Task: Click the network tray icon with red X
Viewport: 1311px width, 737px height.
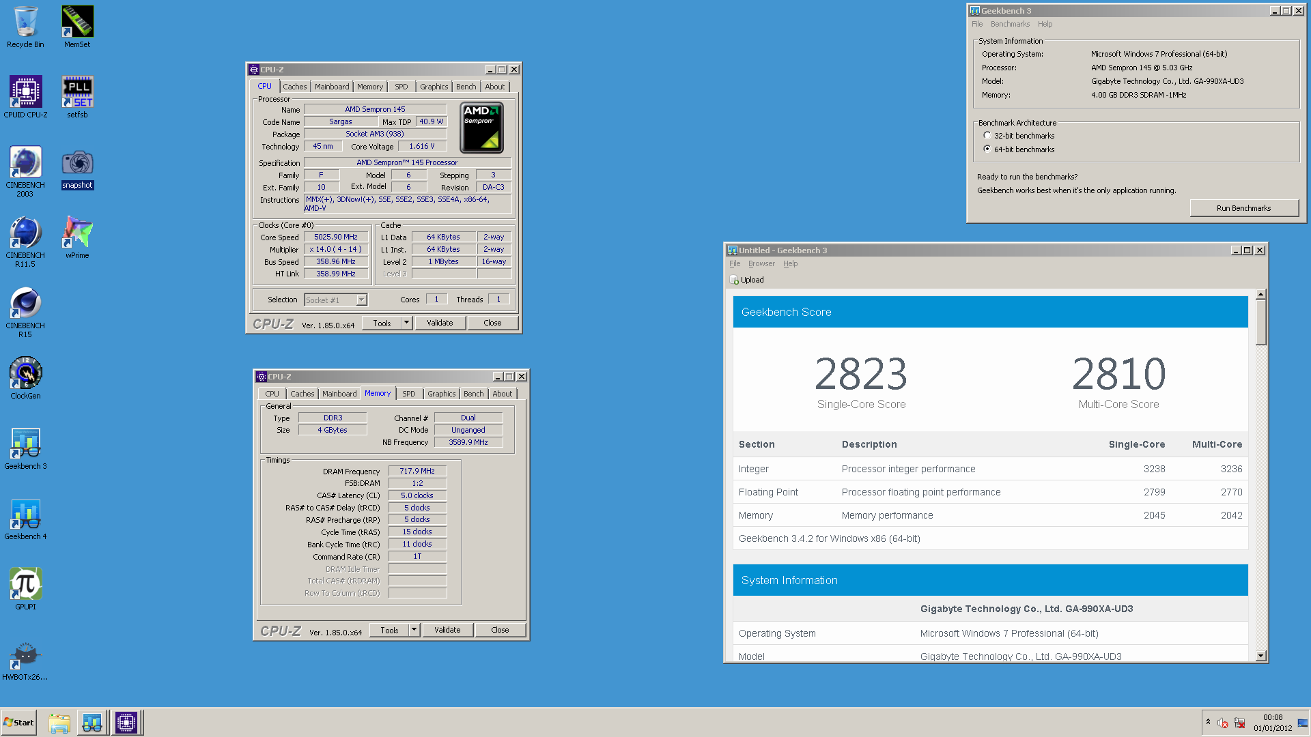Action: point(1240,723)
